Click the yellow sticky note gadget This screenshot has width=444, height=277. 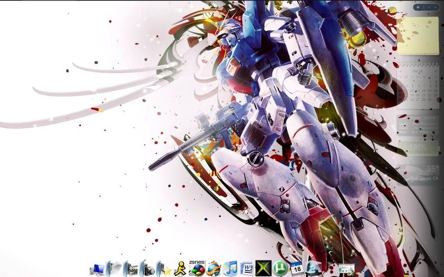click(x=418, y=35)
